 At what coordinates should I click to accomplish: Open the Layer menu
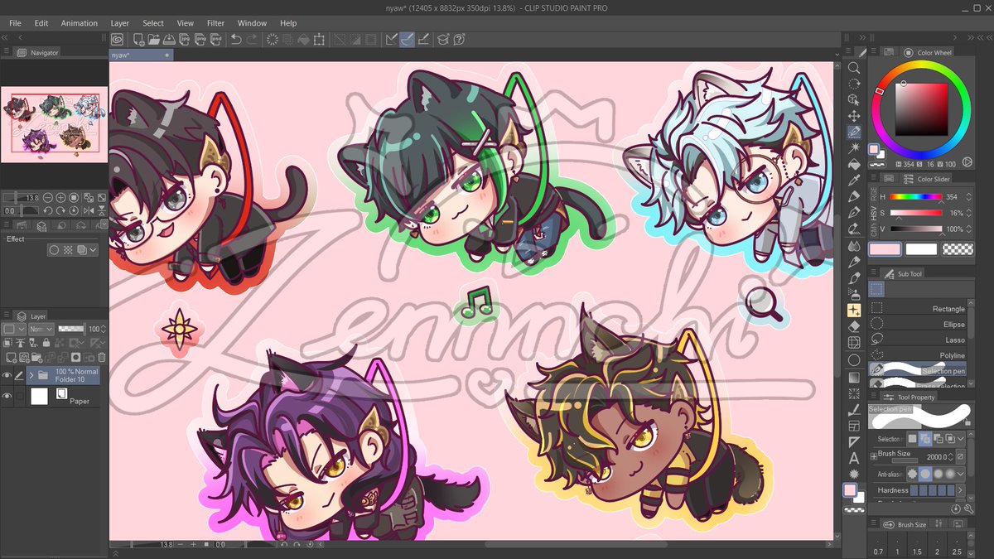(120, 23)
